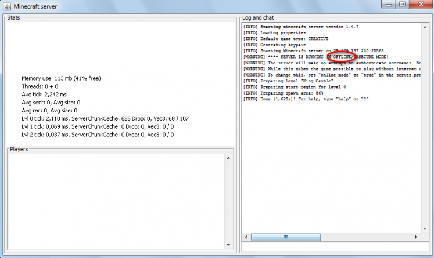The width and height of the screenshot is (434, 258).
Task: Click the log horizontal scrollbar right arrow
Action: [x=416, y=237]
